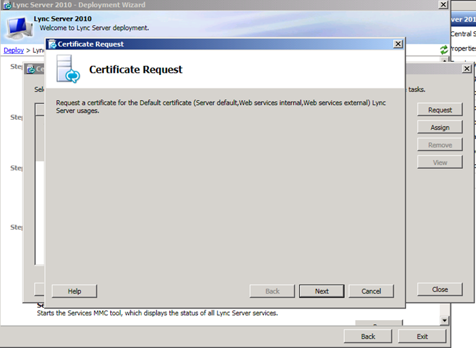The width and height of the screenshot is (476, 348).
Task: Click the server certificate icon in dialog header
Action: point(68,69)
